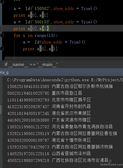Click the if __name__ == '__main__' breadcrumb
The height and width of the screenshot is (168, 123).
point(31,65)
